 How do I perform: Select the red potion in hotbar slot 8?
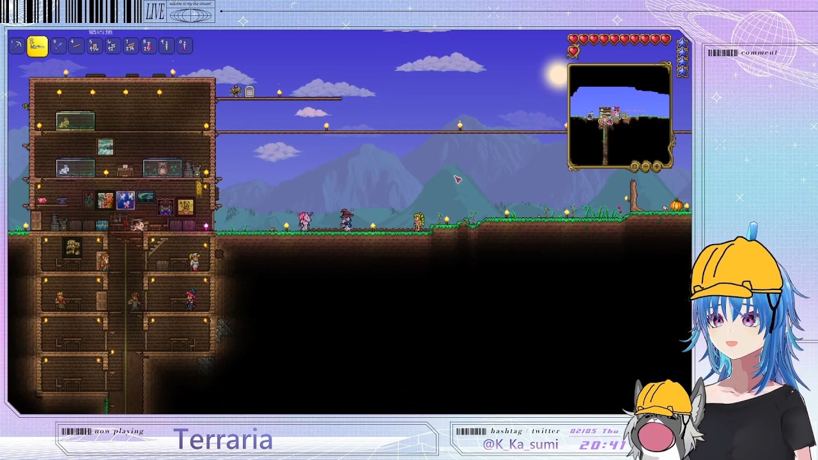pos(148,46)
